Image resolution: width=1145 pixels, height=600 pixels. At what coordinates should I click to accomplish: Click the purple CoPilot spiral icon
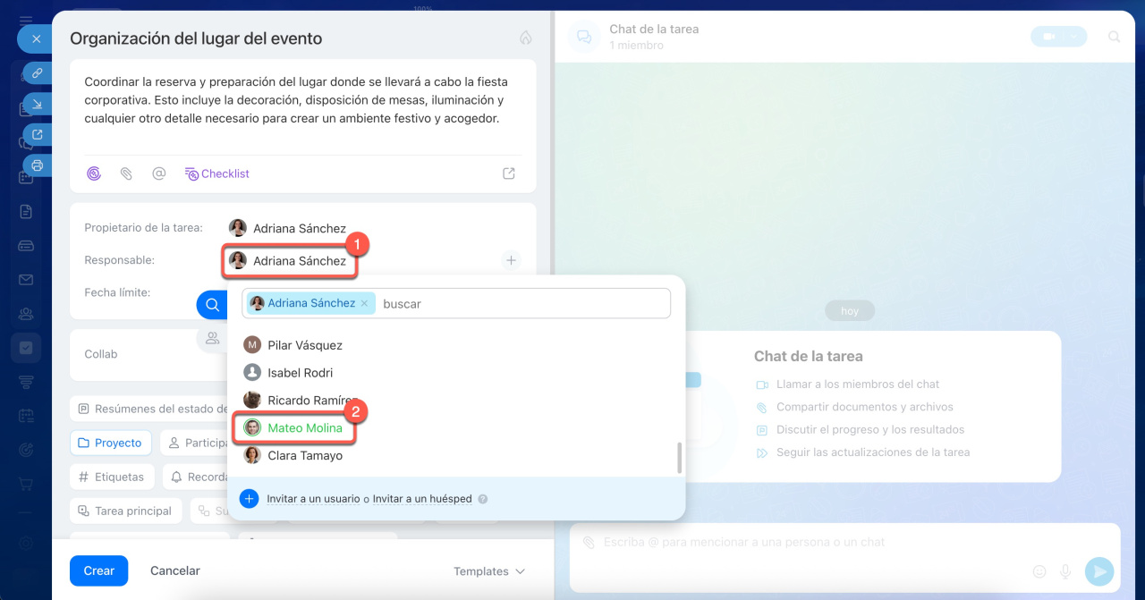pos(94,173)
